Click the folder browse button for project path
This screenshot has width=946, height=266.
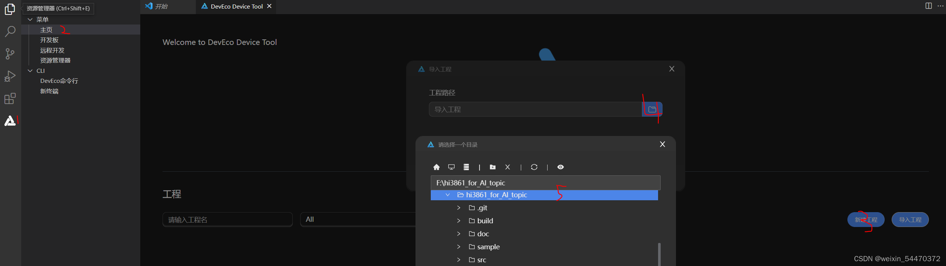tap(652, 109)
